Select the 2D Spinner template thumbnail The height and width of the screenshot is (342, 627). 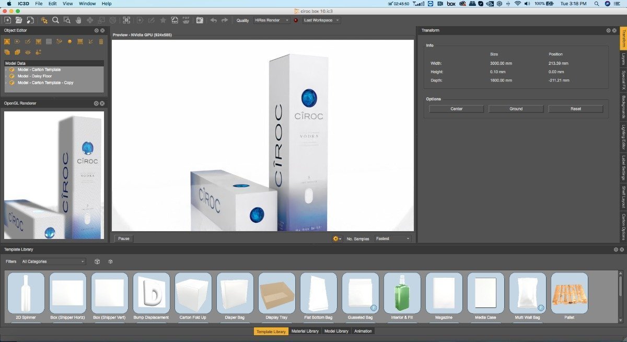click(26, 293)
